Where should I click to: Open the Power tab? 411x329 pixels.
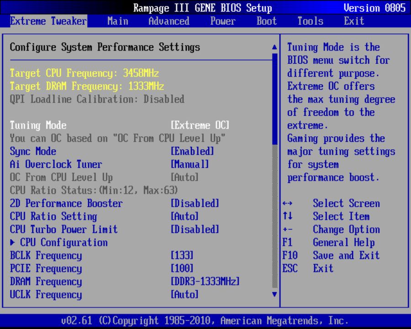coord(223,21)
